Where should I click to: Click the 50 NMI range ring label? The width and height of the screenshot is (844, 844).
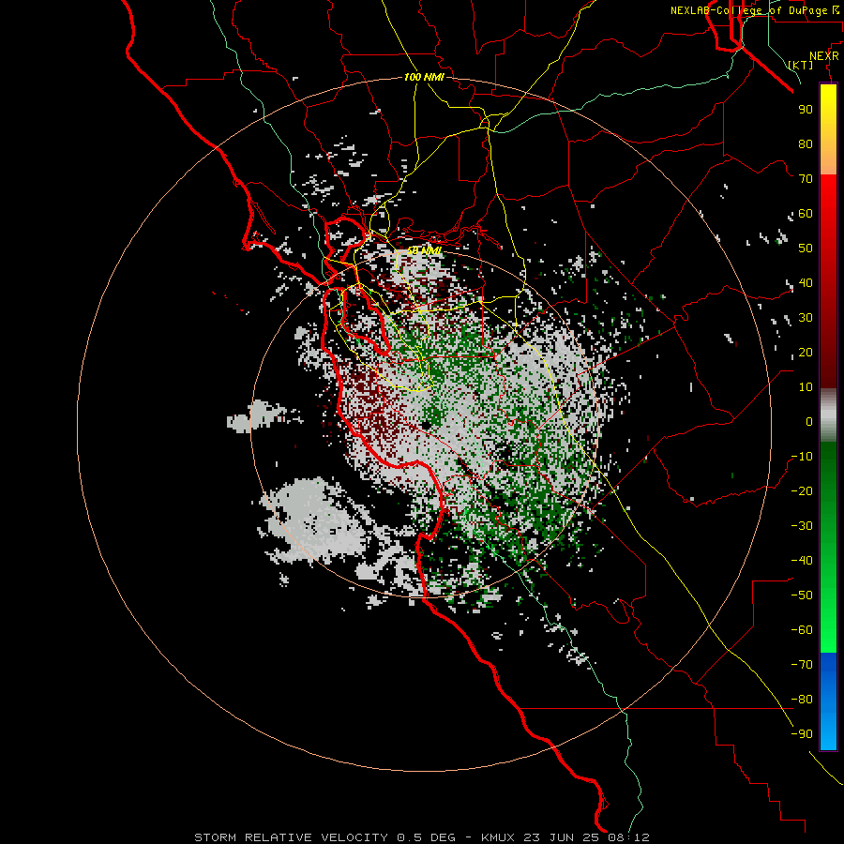424,250
